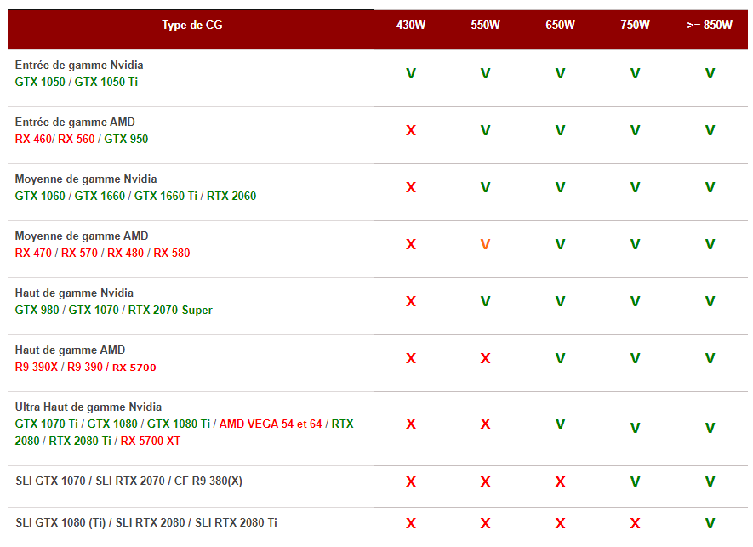Open the RX 5700 XT link
Screen dimensions: 753x547
151,442
